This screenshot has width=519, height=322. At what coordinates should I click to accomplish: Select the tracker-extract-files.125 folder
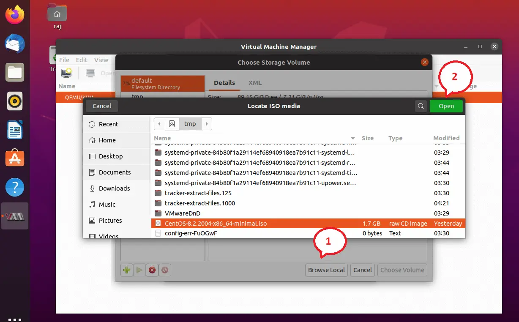point(308,193)
